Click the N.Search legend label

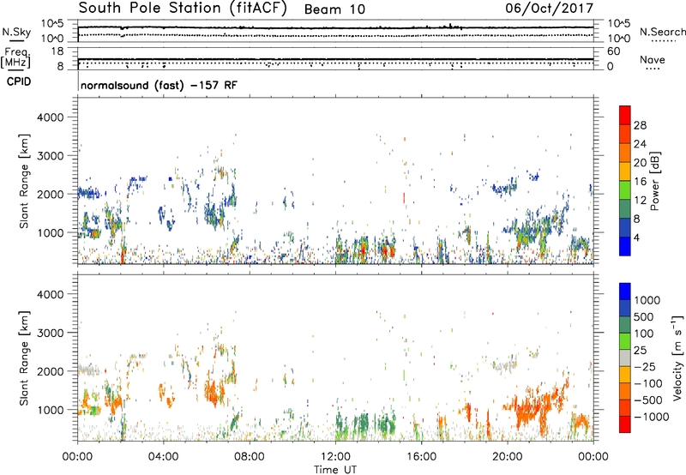[x=662, y=32]
